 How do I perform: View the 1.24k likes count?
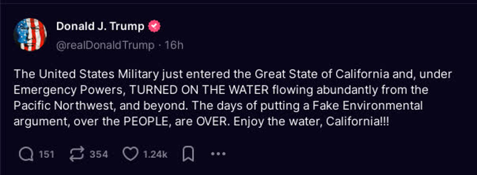tap(155, 155)
